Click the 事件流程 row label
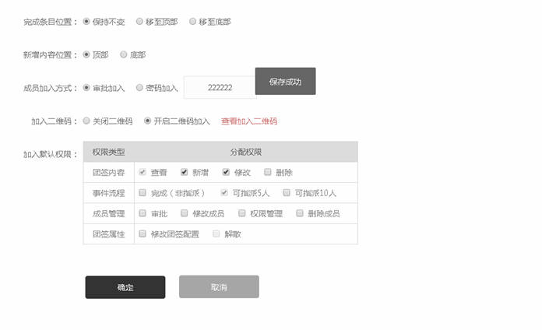 [x=108, y=193]
